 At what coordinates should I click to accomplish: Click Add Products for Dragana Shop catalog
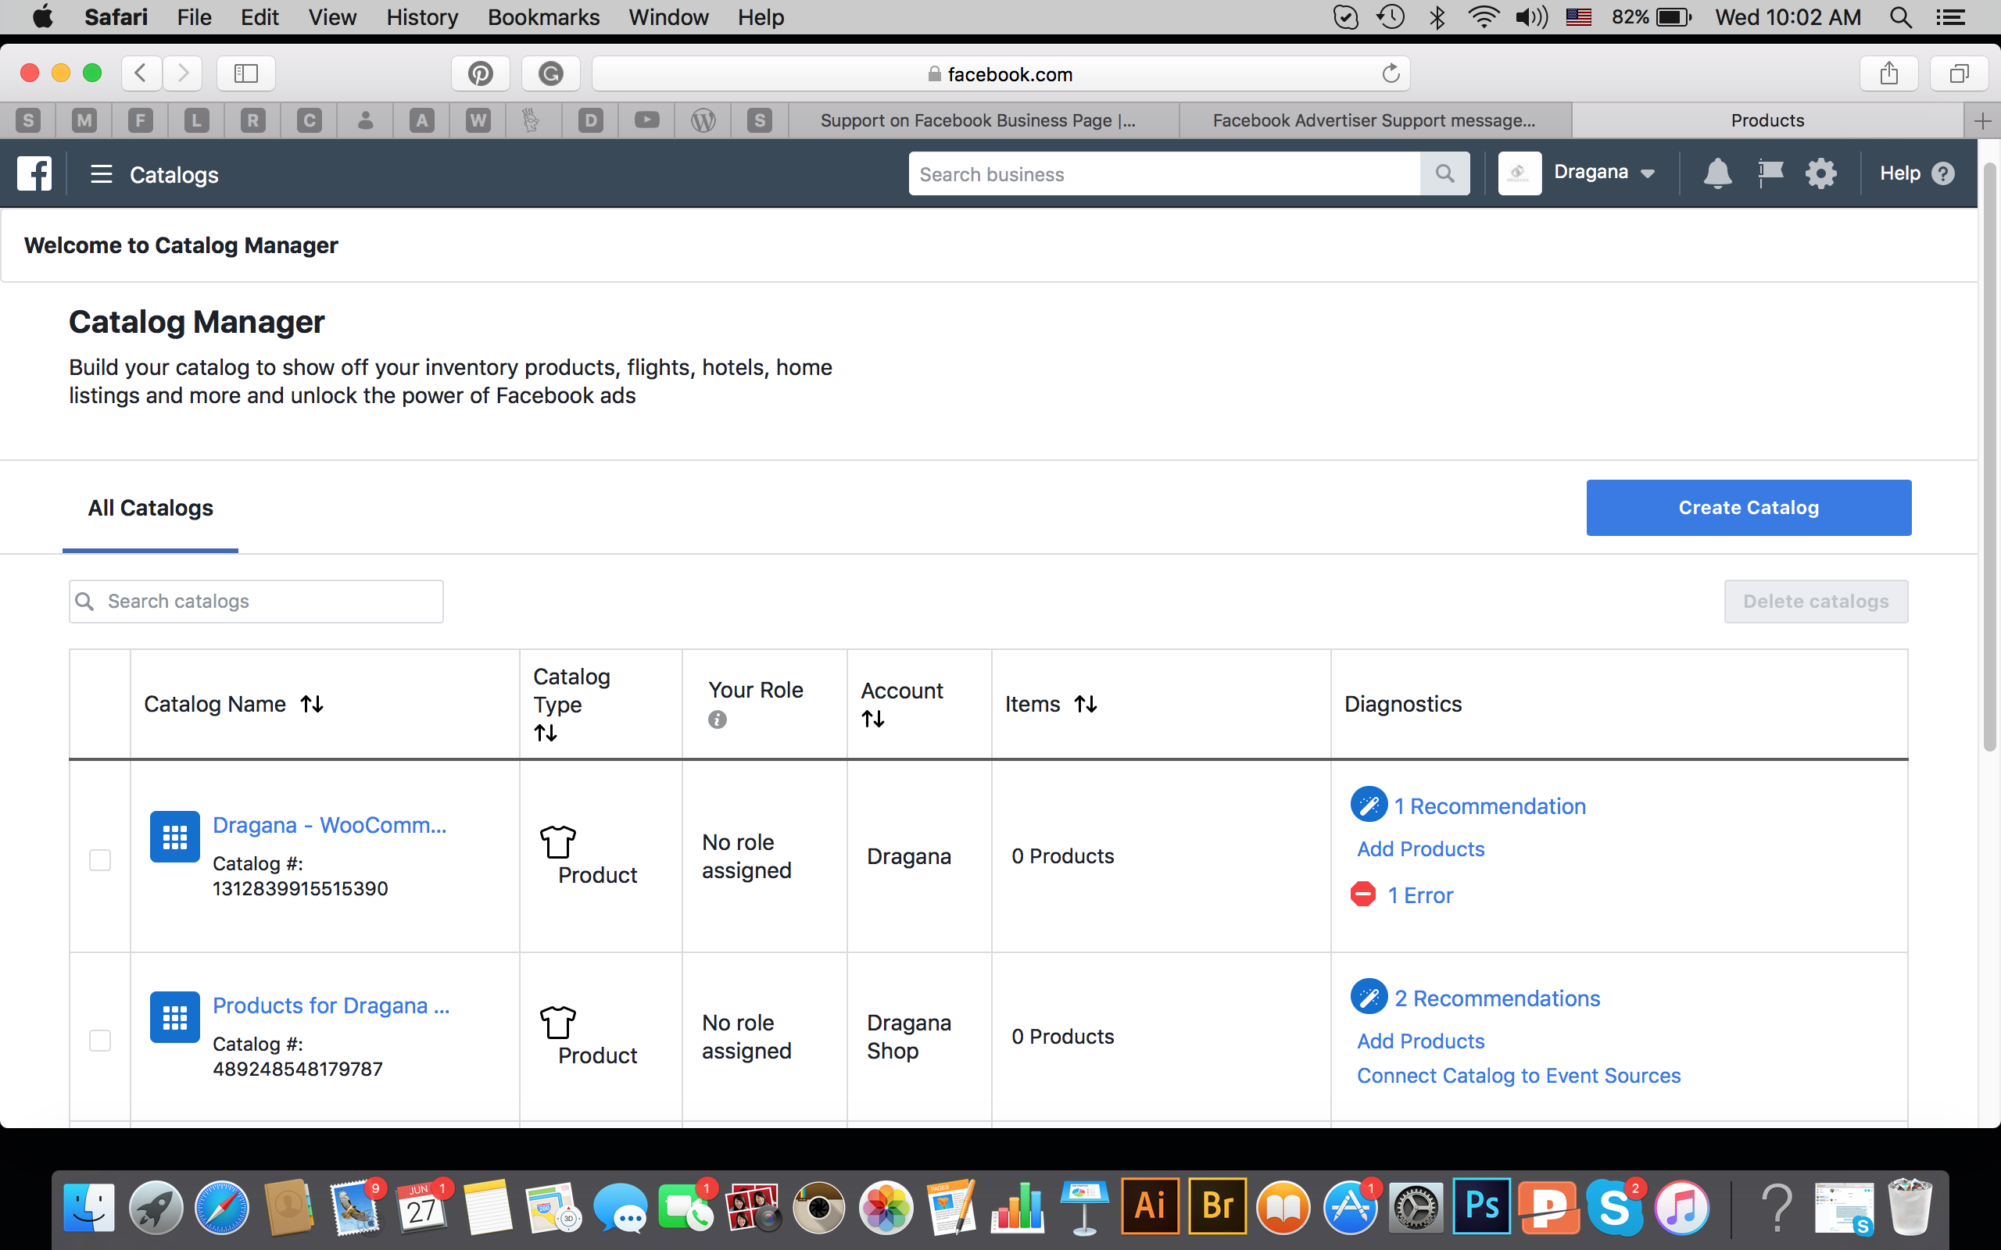point(1420,1041)
